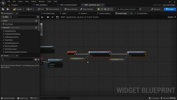This screenshot has height=100, width=177.
Task: Start Play in editor
Action: pyautogui.click(x=99, y=9)
